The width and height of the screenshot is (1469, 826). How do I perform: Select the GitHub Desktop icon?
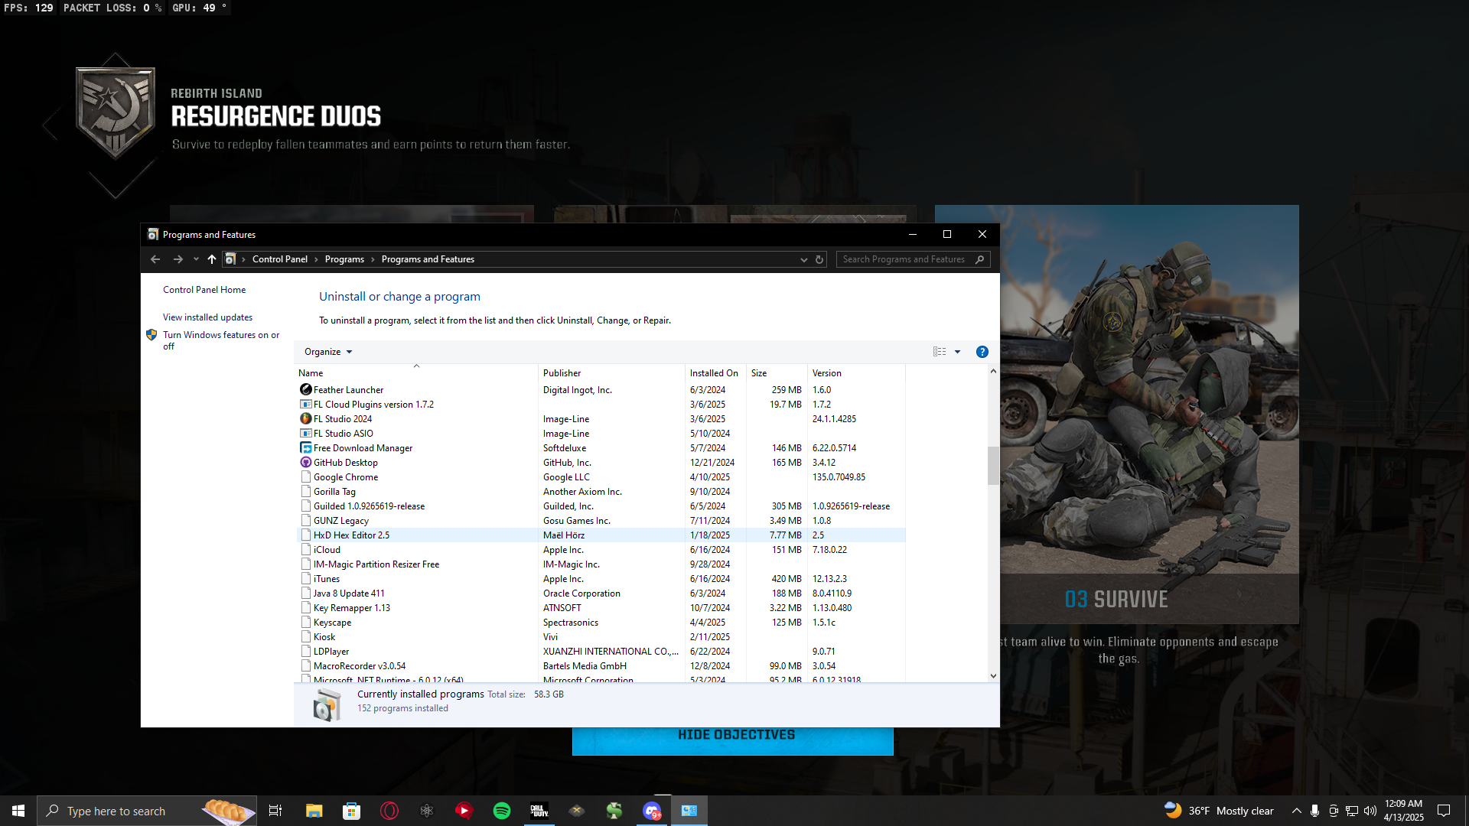coord(306,463)
